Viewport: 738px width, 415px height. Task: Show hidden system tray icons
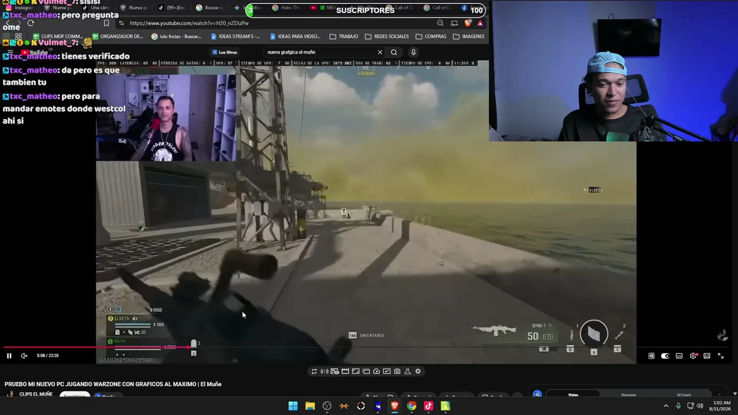666,406
